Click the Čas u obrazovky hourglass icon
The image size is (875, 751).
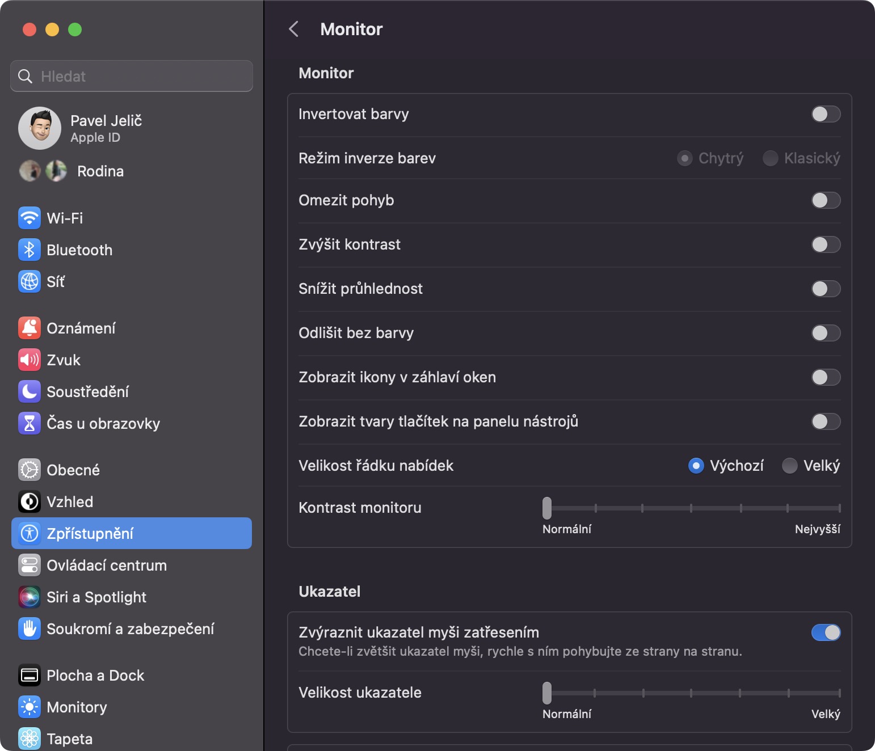click(30, 423)
